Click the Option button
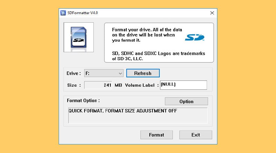 [186, 101]
